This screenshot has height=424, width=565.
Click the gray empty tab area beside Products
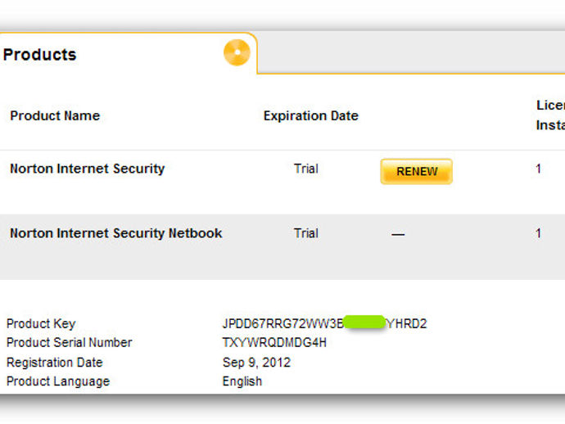pos(411,52)
